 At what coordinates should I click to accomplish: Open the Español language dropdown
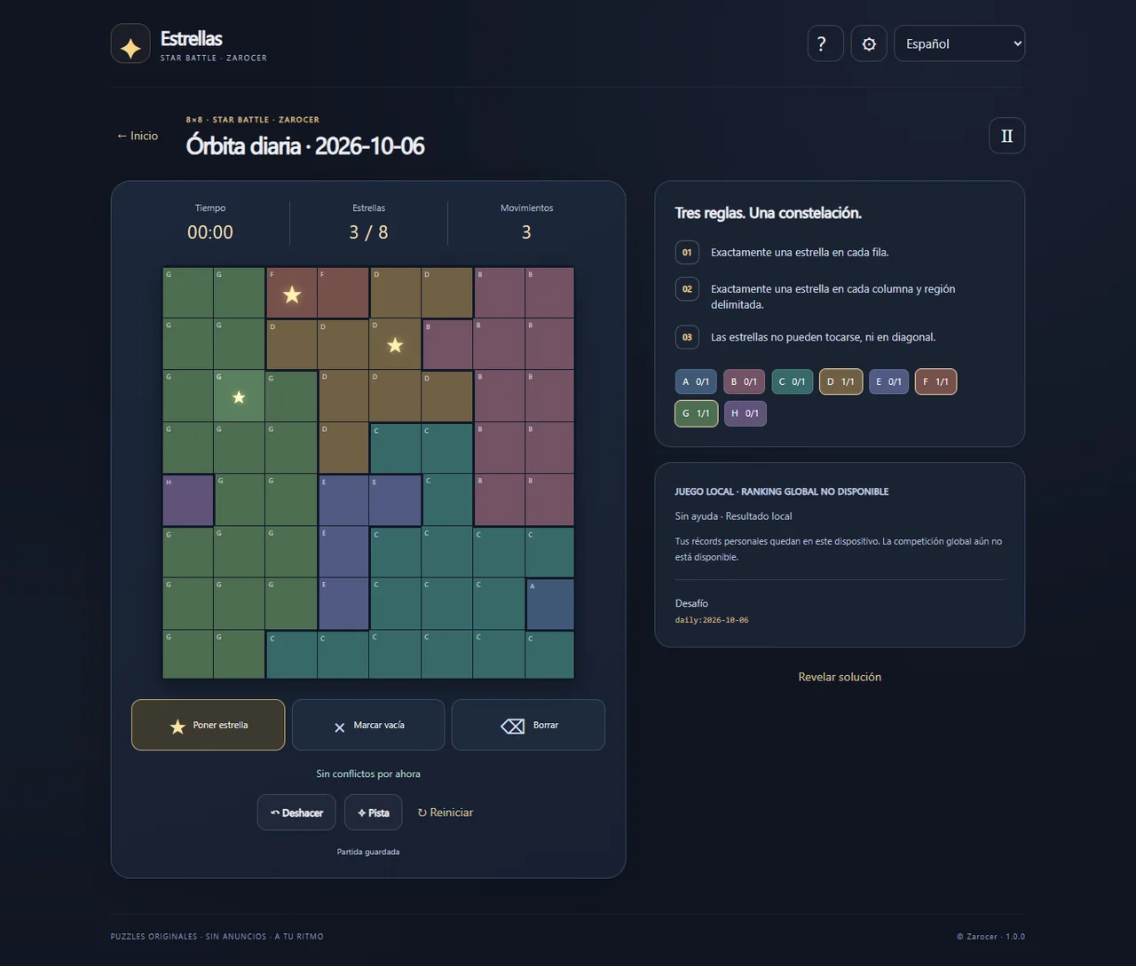(x=959, y=43)
